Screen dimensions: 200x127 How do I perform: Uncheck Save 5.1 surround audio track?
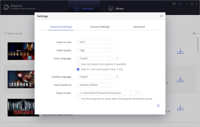point(78,69)
